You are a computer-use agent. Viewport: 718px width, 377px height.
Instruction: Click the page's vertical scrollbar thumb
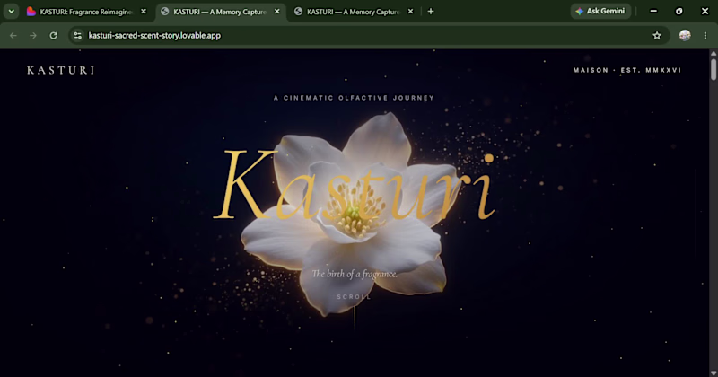click(x=714, y=69)
